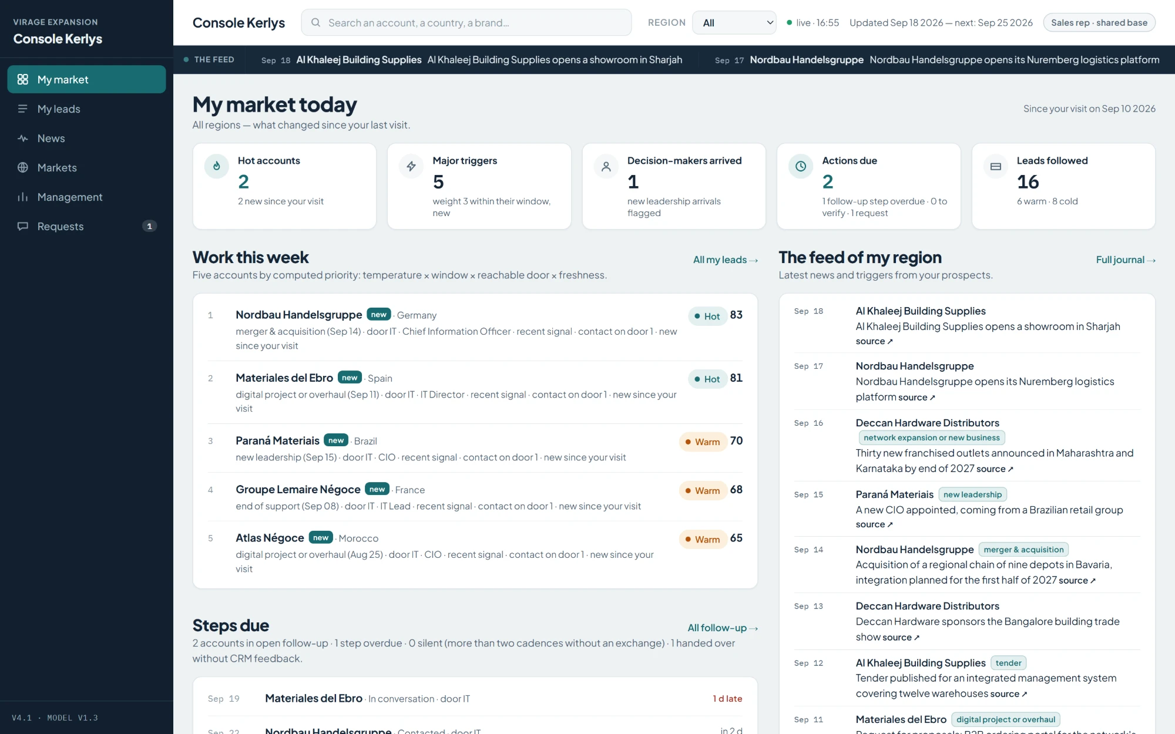
Task: Click the Hot accounts flame icon
Action: (x=217, y=166)
